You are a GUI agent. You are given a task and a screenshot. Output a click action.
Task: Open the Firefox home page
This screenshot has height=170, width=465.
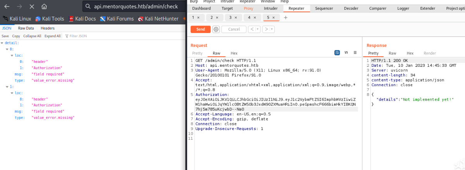(44, 7)
